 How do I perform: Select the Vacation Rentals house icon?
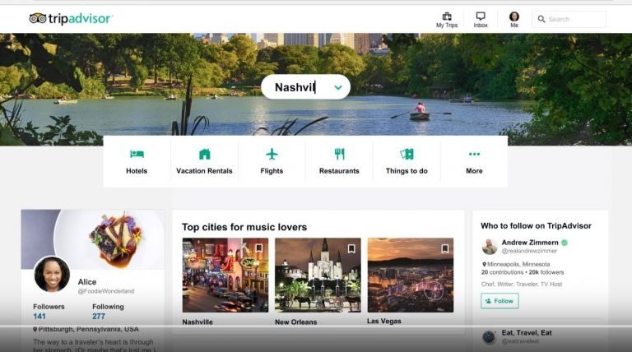click(204, 154)
